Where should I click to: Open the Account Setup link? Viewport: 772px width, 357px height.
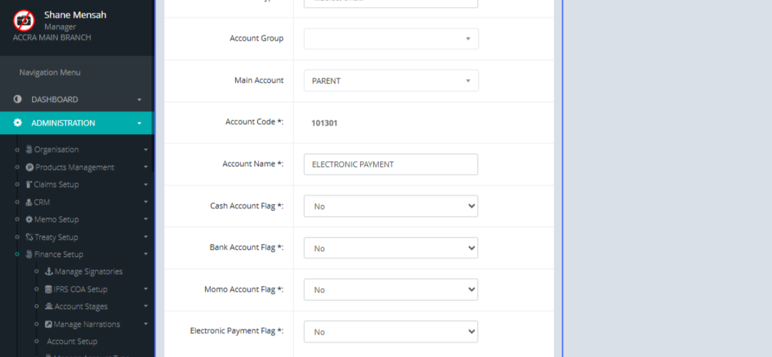(x=72, y=342)
